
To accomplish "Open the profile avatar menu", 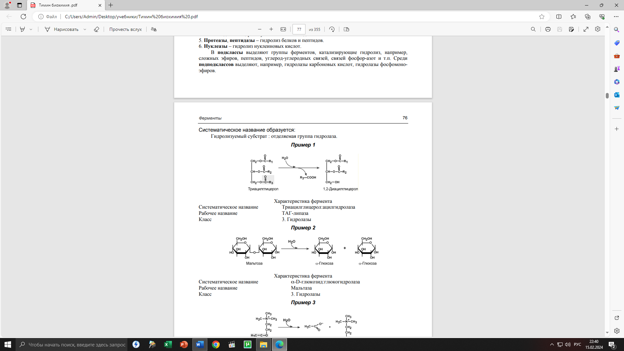I will click(x=7, y=5).
